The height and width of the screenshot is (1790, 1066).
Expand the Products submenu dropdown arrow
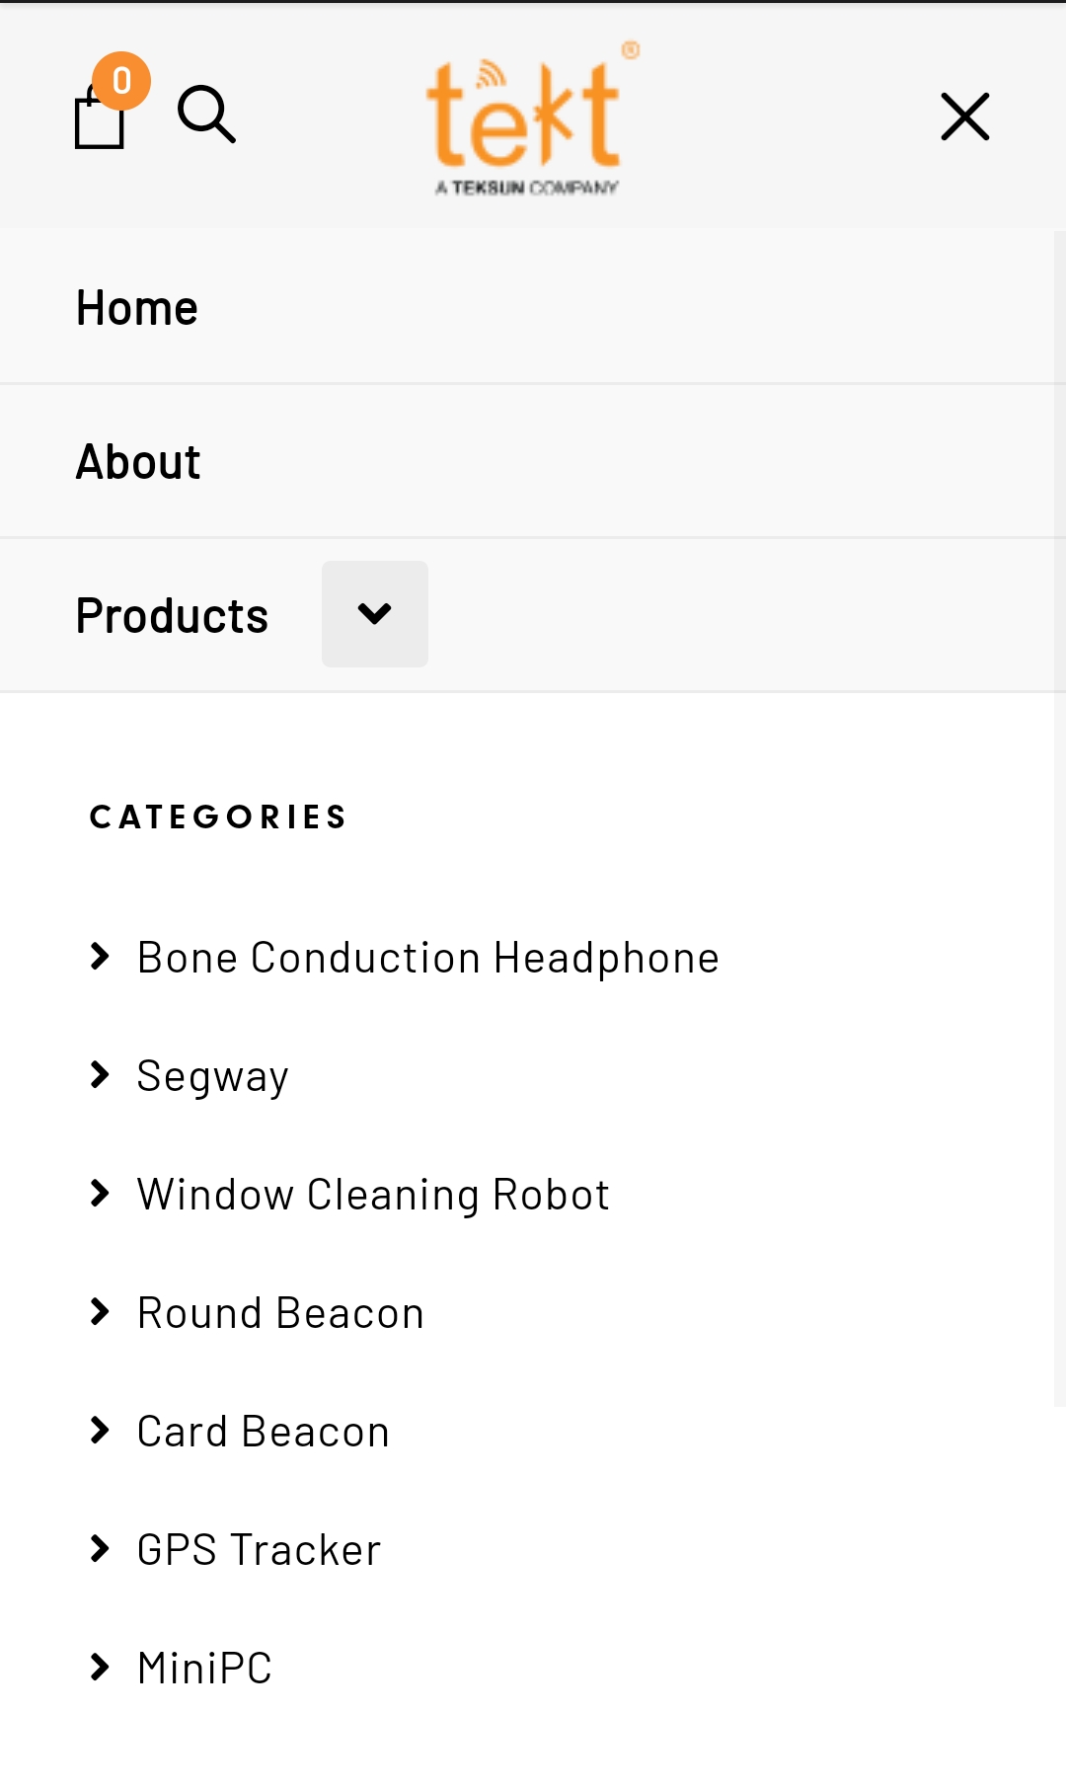[x=375, y=614]
